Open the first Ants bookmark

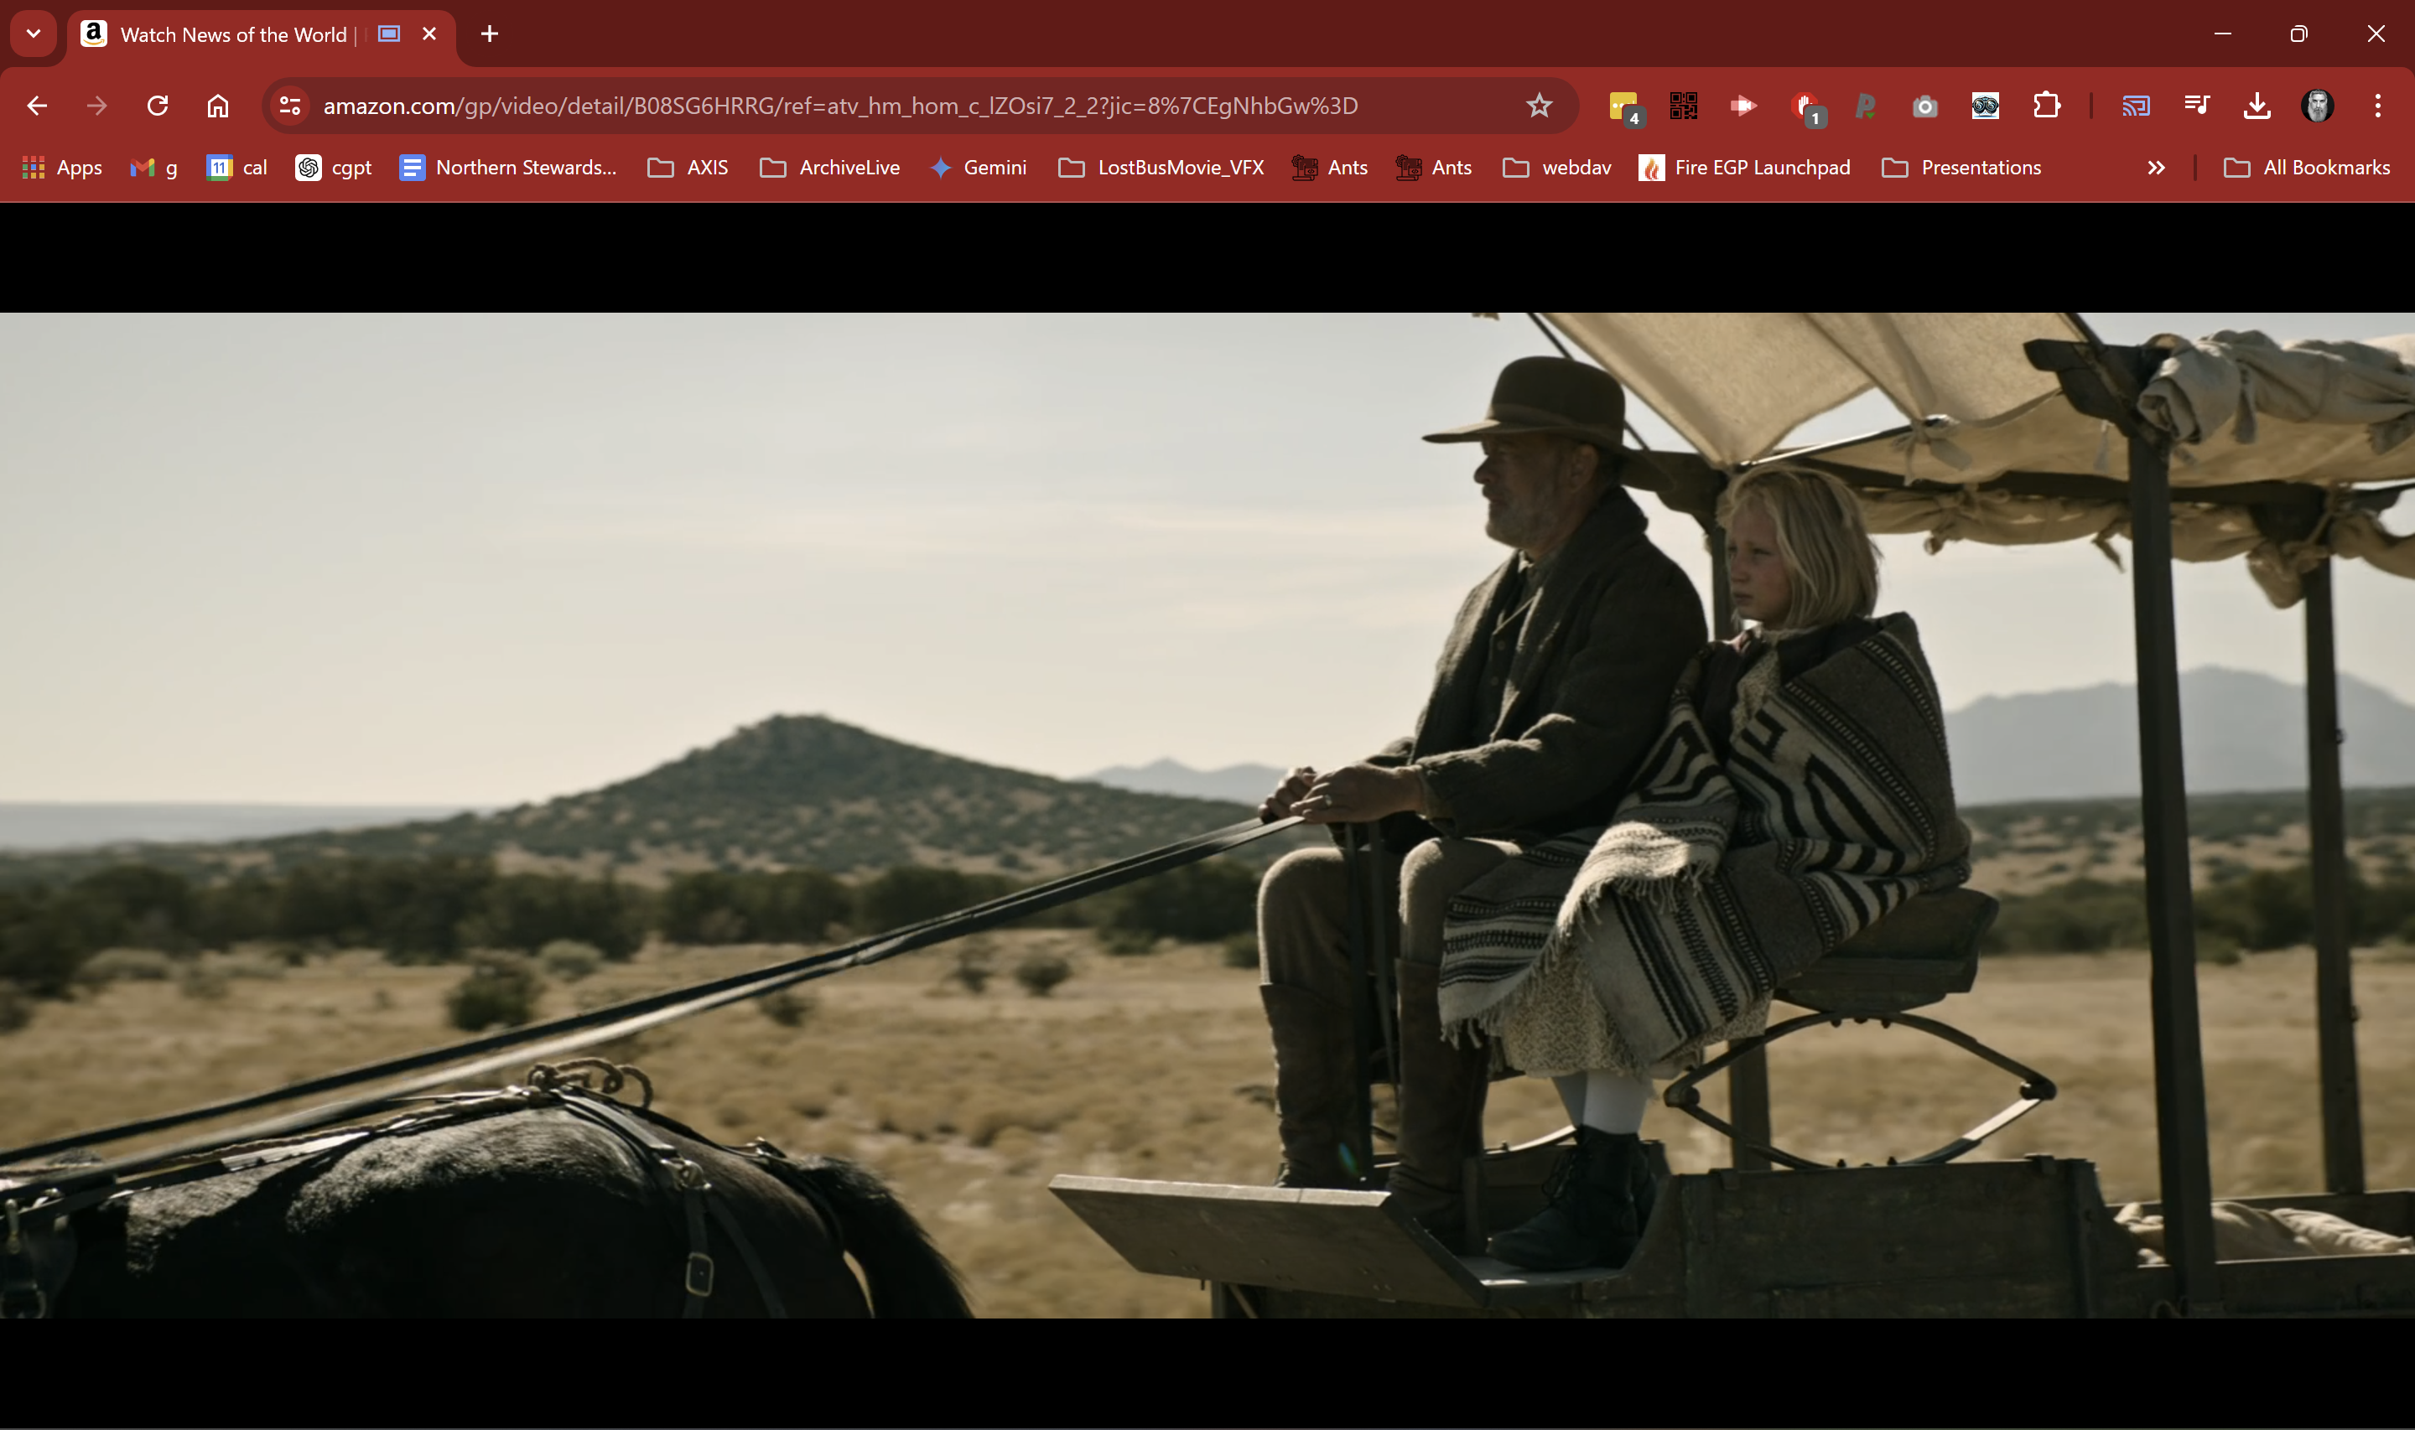(x=1330, y=168)
